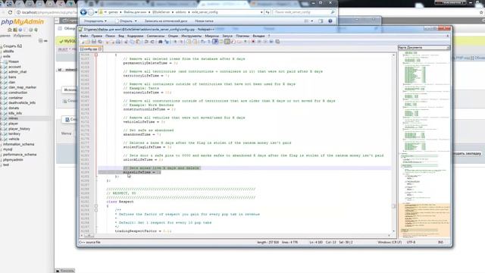
Task: Click the Paste toolbar icon
Action: point(138,42)
